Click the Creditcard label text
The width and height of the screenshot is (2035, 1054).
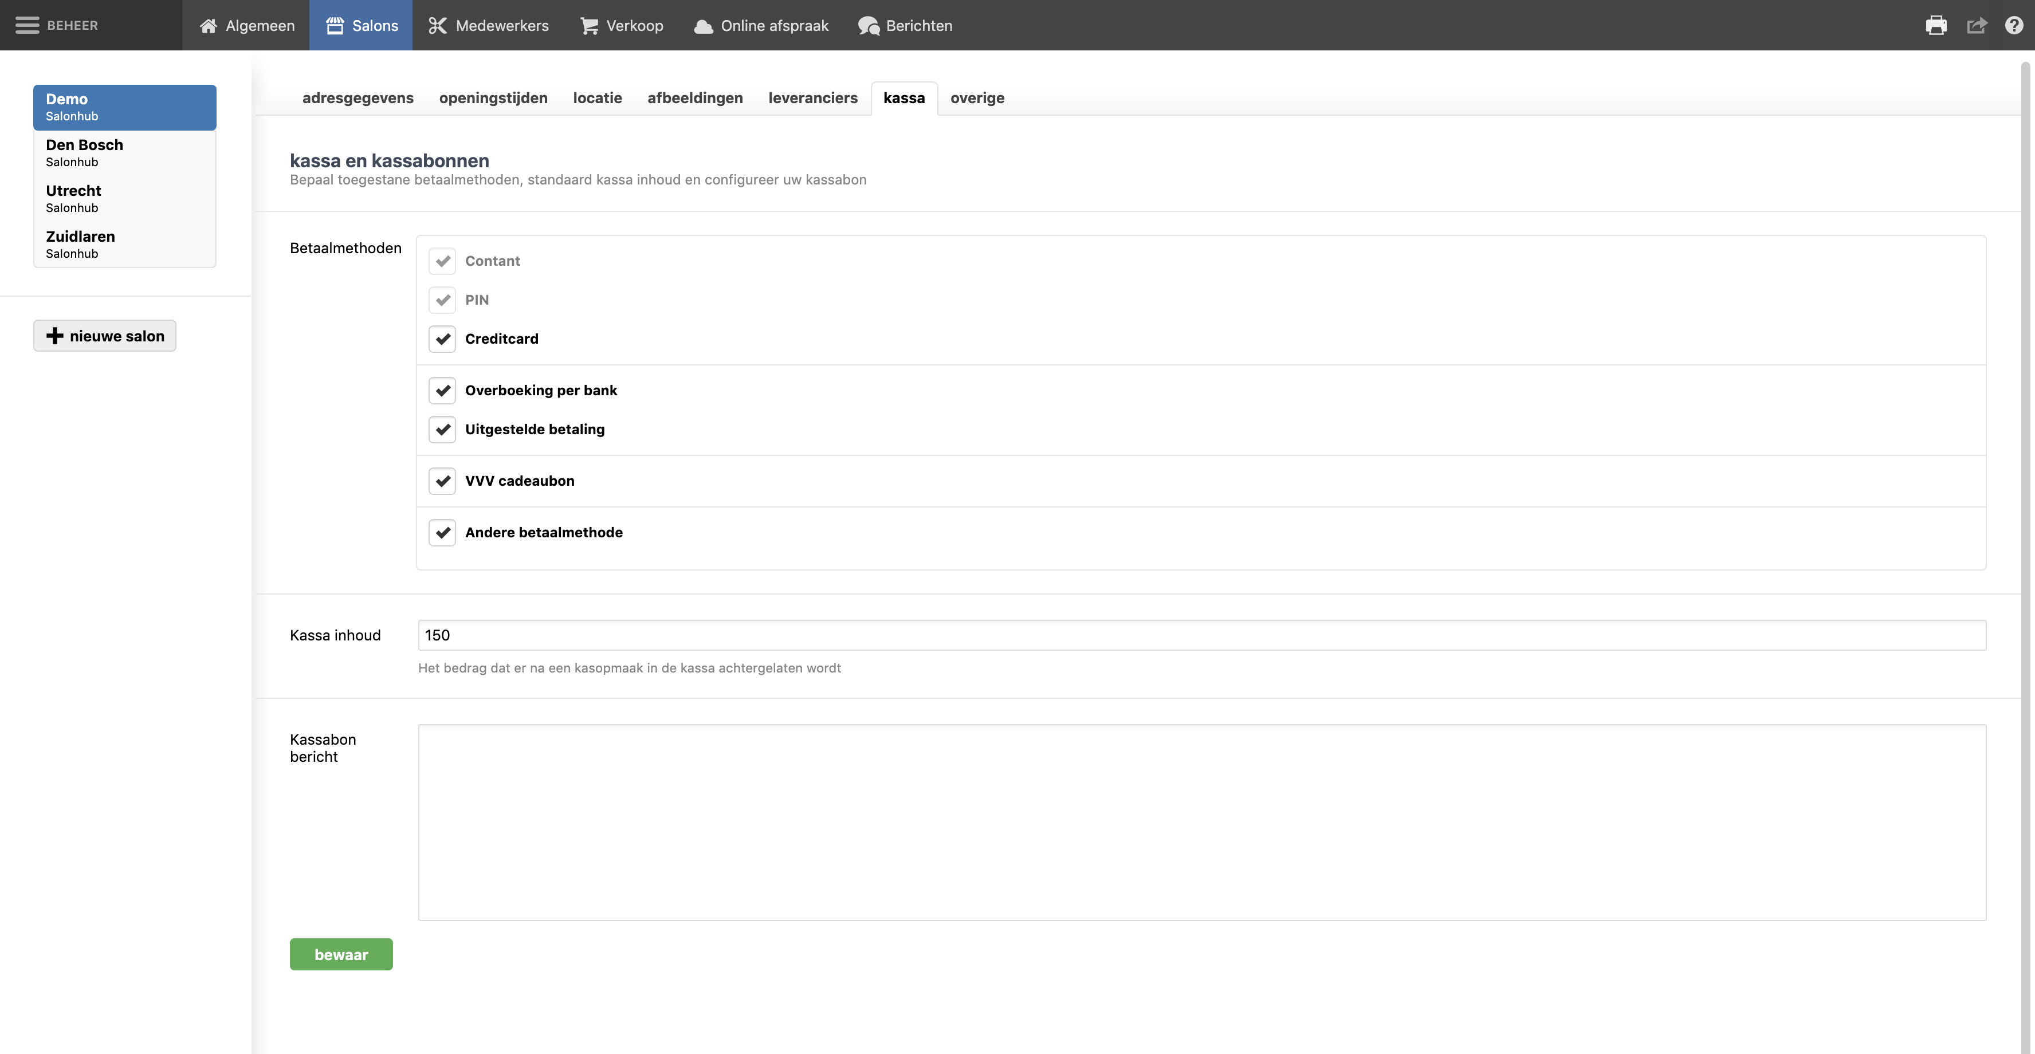click(502, 339)
